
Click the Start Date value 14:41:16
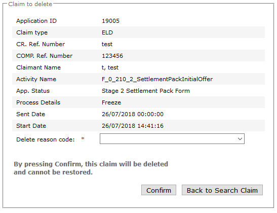coord(150,126)
